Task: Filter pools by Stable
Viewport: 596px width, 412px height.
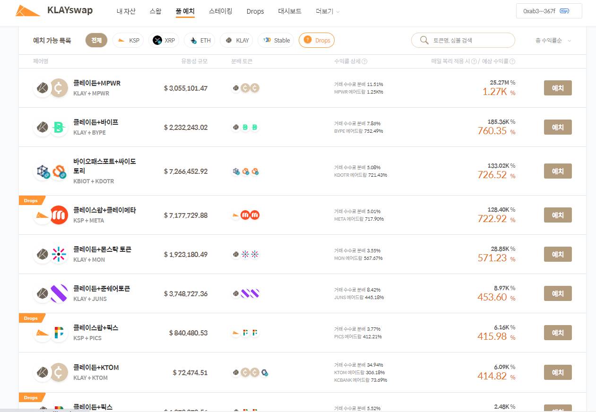Action: (276, 40)
